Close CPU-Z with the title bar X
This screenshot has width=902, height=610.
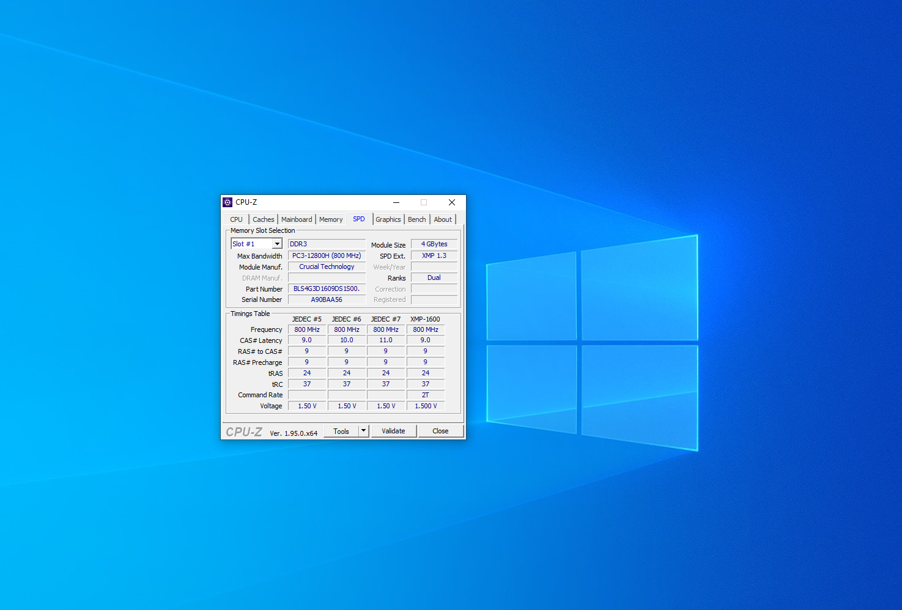click(x=452, y=202)
